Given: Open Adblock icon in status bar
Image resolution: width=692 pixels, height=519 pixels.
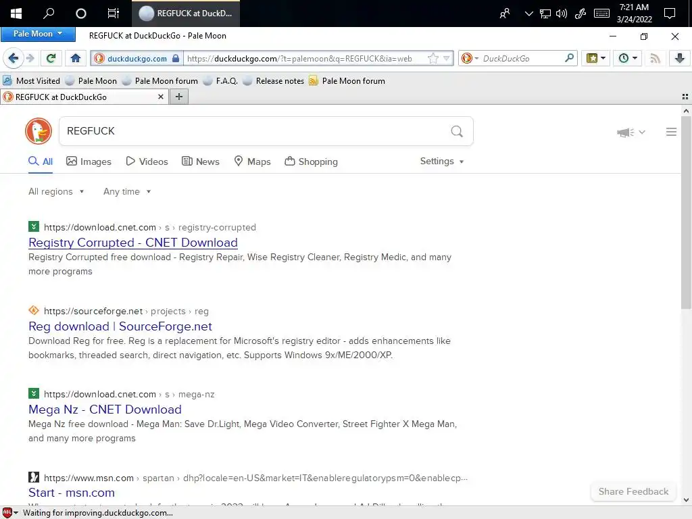Looking at the screenshot, I should (x=7, y=512).
